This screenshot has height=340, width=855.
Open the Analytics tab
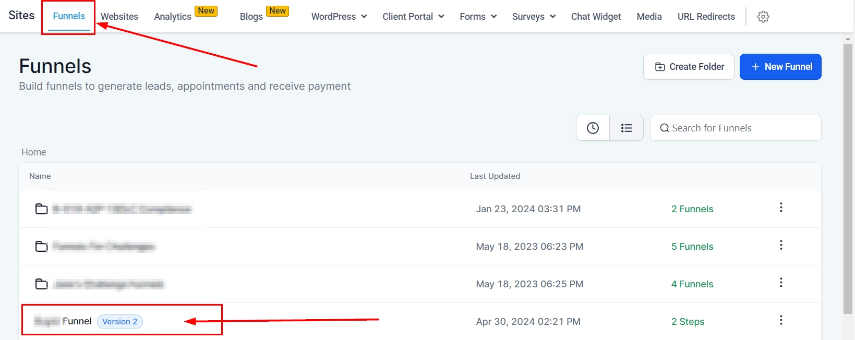[x=173, y=17]
